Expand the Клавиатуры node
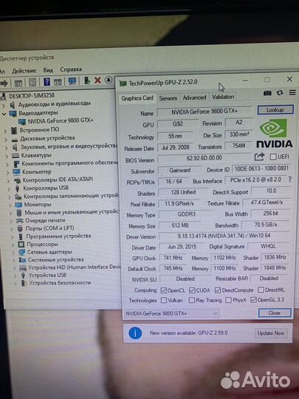Viewport: 299px width, 399px height. [7, 156]
